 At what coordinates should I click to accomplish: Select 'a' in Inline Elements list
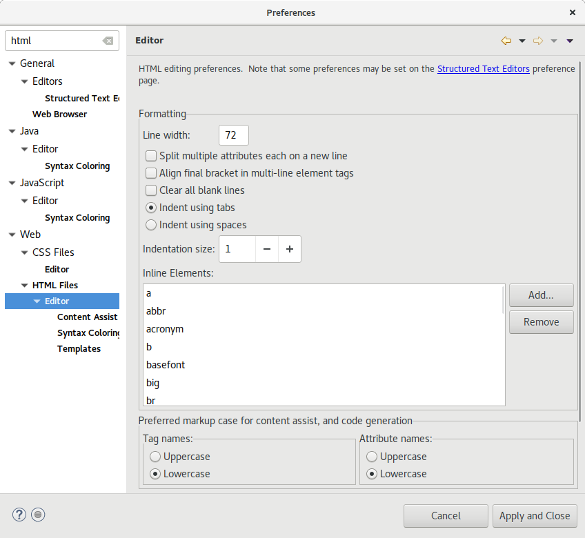[x=324, y=294]
